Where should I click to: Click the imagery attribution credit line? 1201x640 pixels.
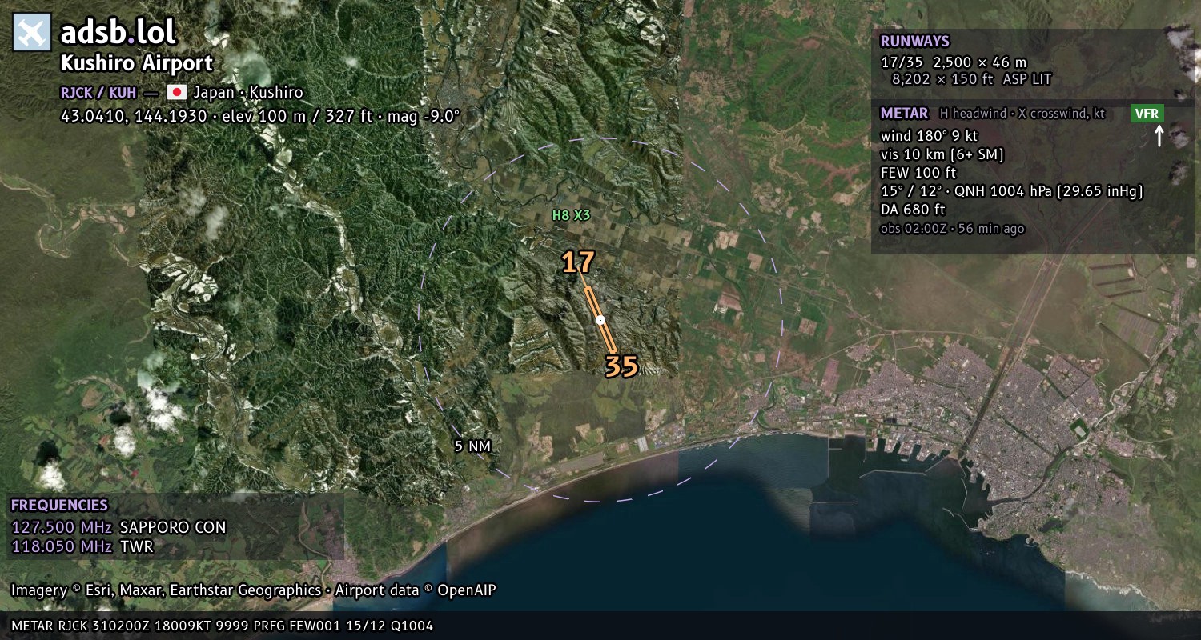(253, 590)
